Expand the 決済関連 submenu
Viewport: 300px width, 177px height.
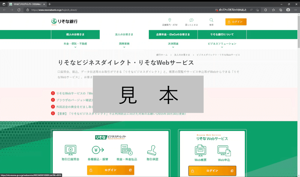point(173,44)
